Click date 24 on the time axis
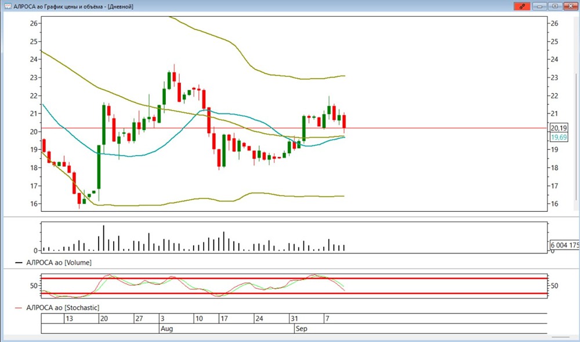 click(259, 318)
